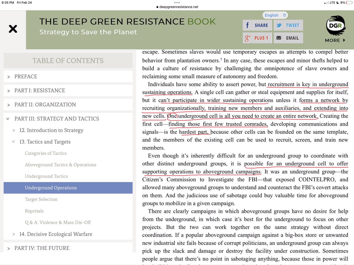Close the table of contents with X
354x265 pixels.
click(x=13, y=29)
